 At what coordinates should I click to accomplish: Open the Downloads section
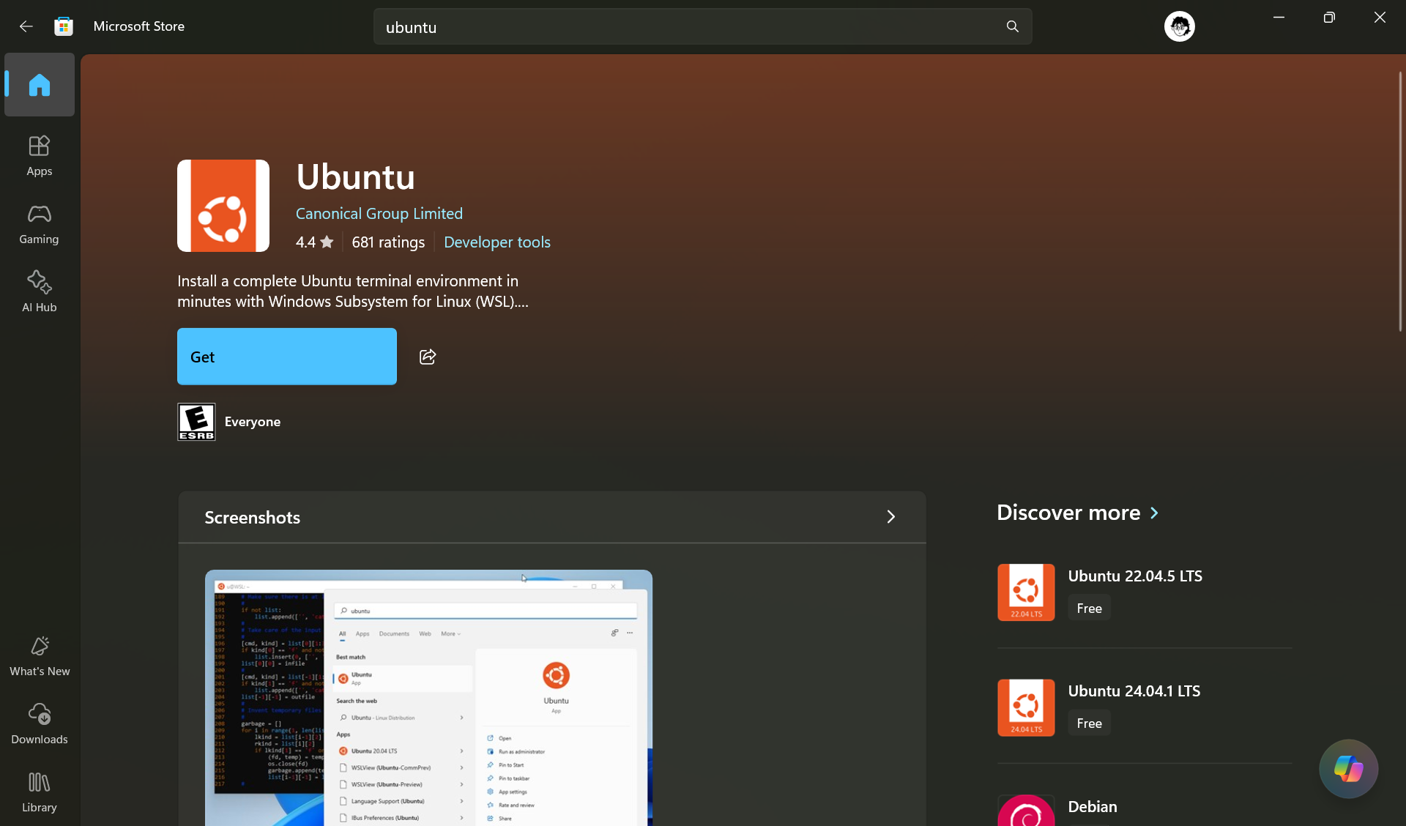coord(40,723)
